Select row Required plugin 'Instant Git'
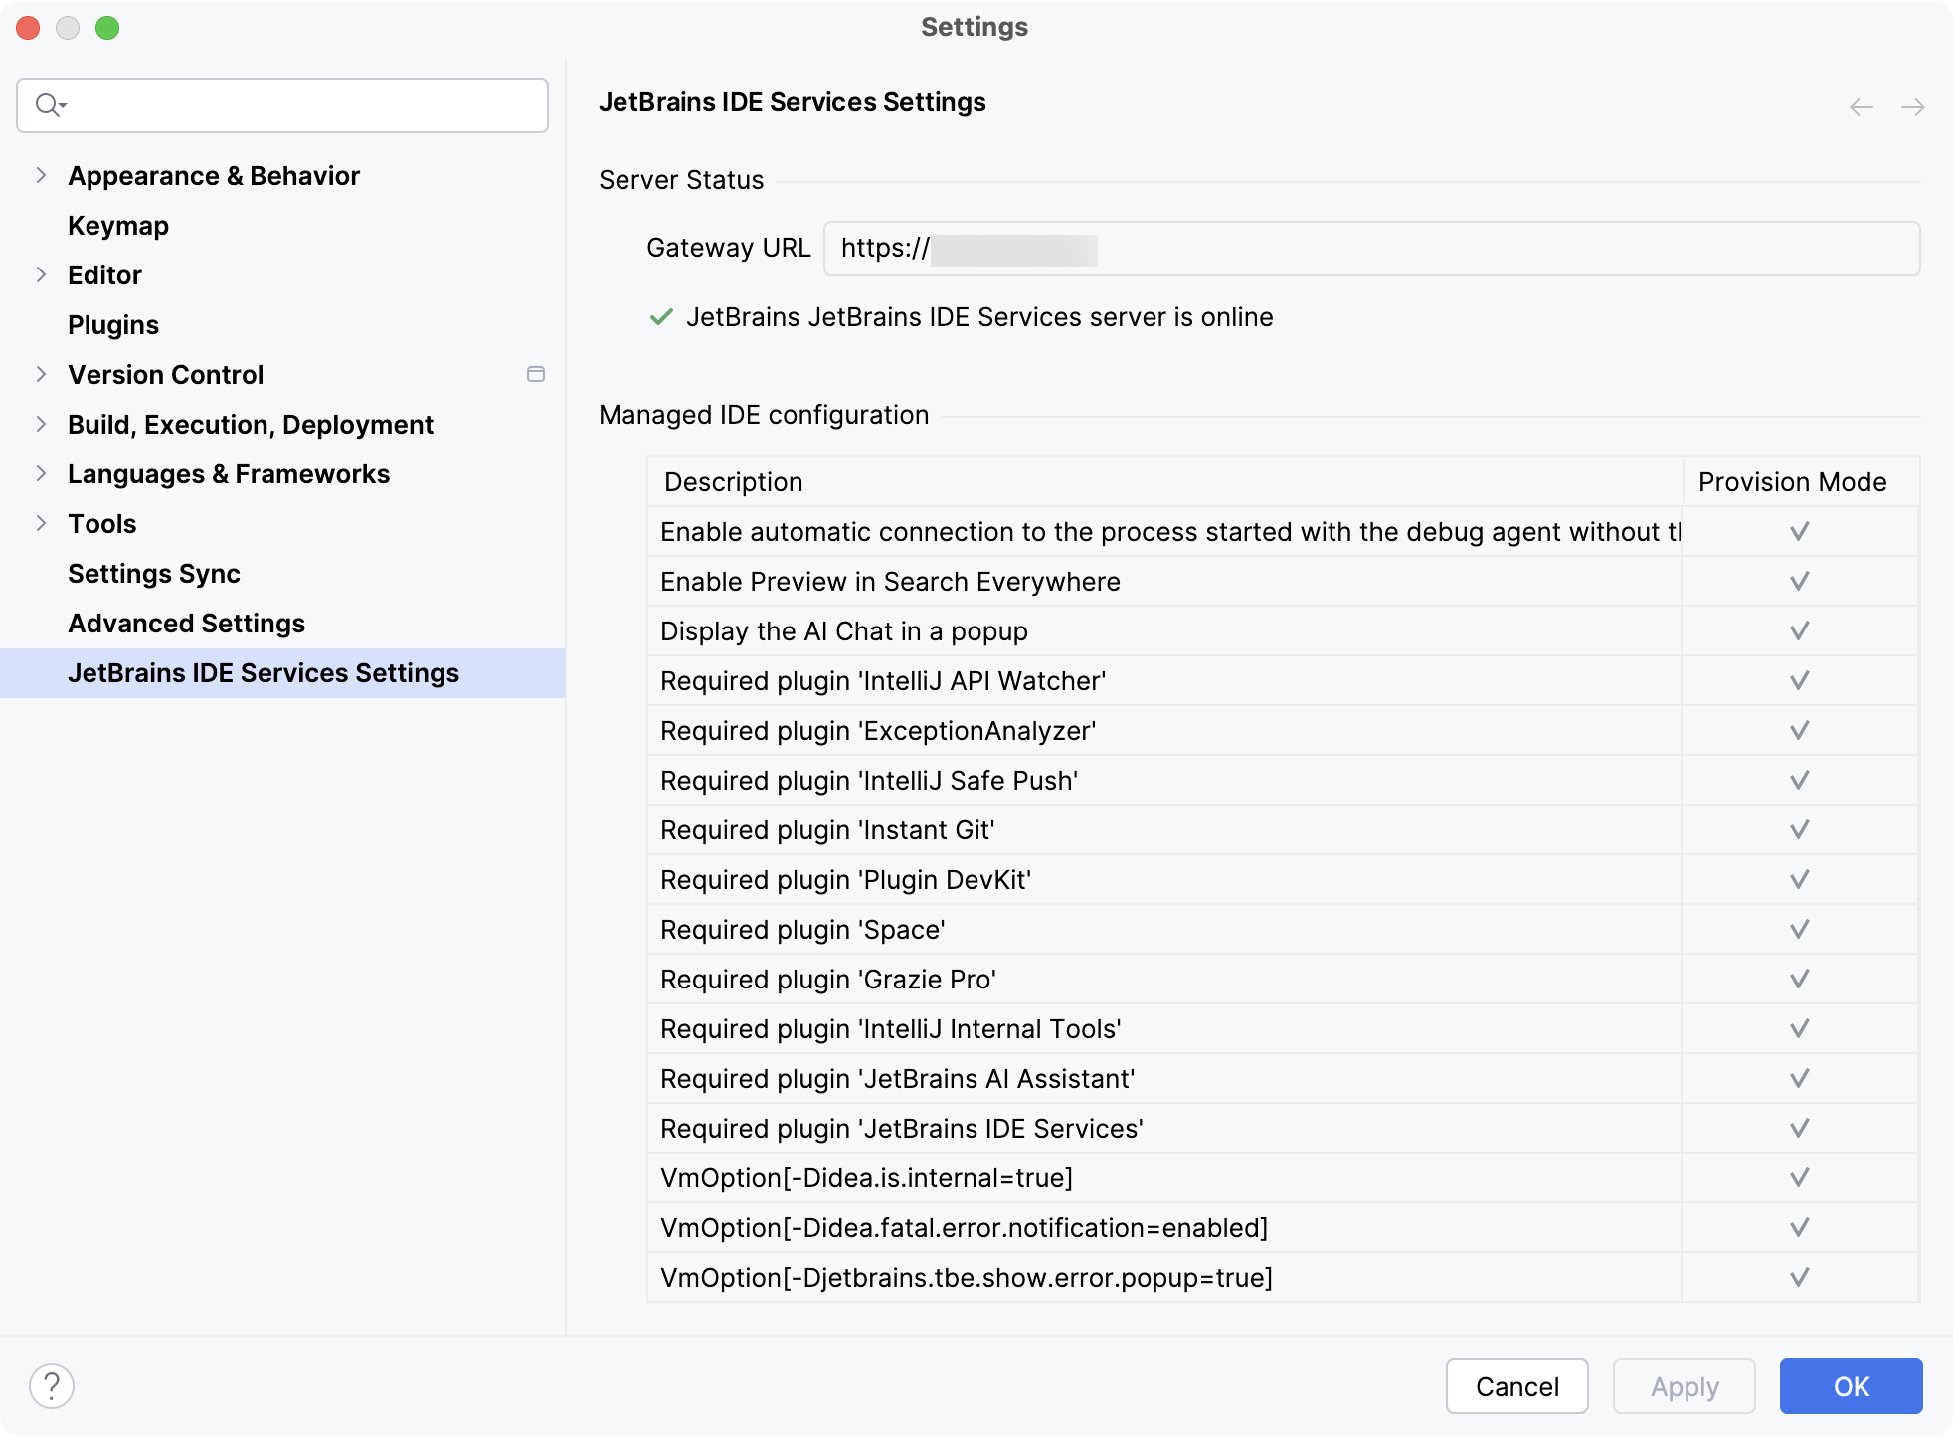This screenshot has height=1436, width=1953. click(x=1283, y=829)
